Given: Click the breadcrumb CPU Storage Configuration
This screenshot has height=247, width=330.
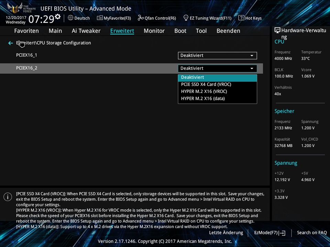Looking at the screenshot, I should pos(64,43).
